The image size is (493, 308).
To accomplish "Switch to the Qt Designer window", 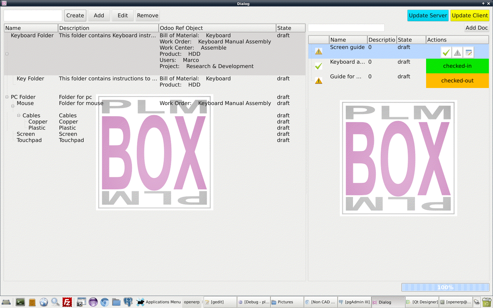I will 422,302.
